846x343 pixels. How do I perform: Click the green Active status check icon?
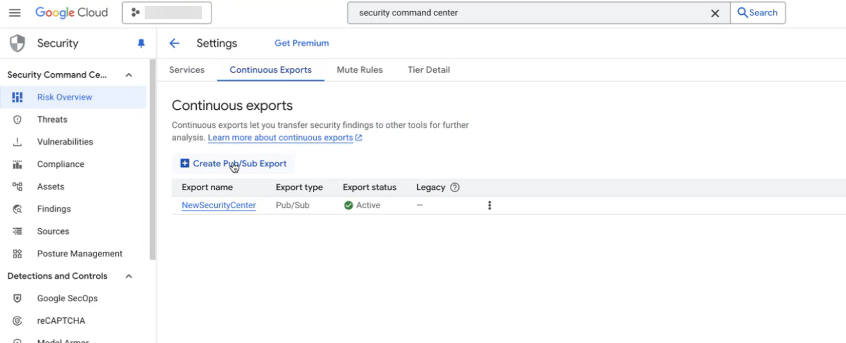click(348, 206)
